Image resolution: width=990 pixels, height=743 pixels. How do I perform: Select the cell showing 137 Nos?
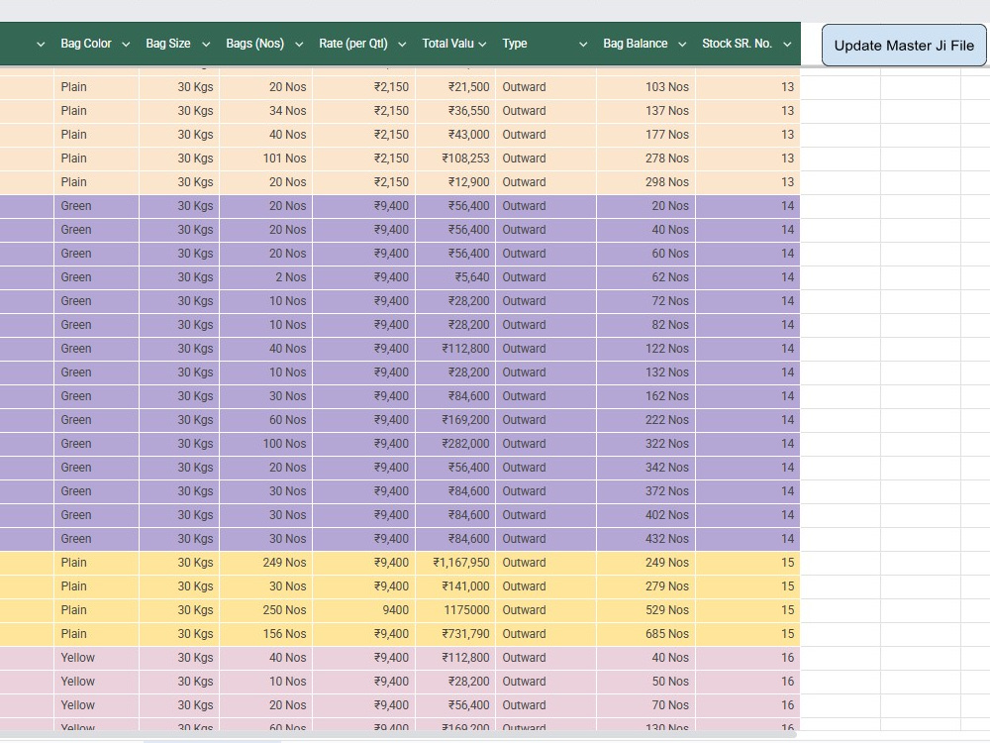[x=645, y=111]
